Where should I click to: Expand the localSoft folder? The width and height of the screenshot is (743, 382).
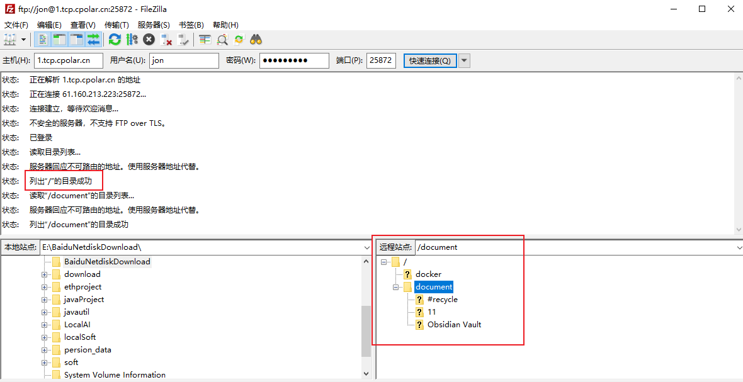(45, 337)
